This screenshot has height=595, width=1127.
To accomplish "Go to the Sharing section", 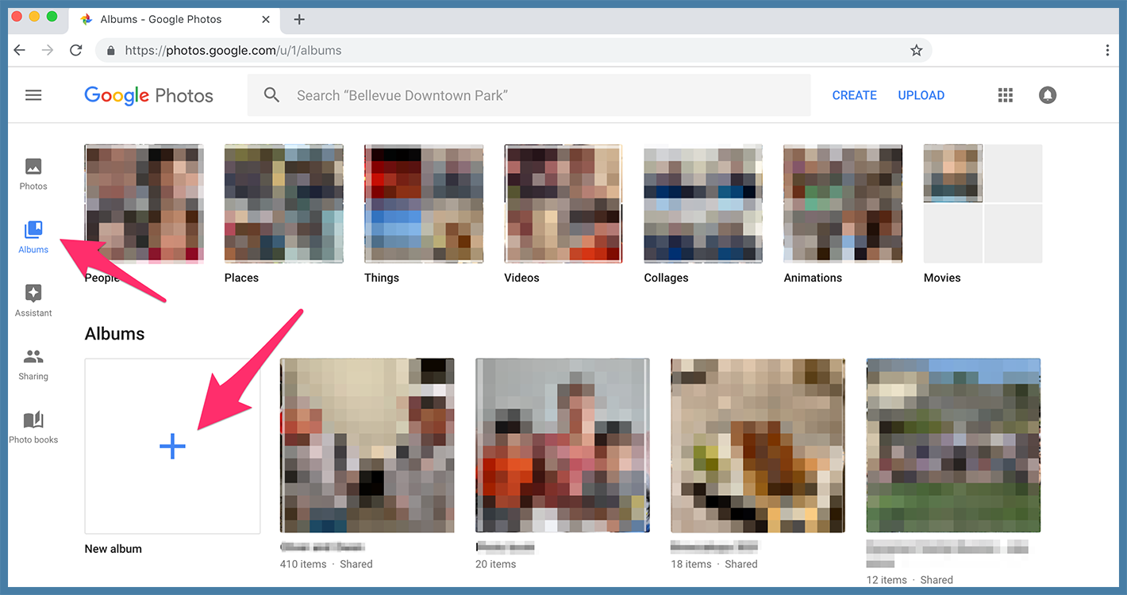I will [x=33, y=363].
